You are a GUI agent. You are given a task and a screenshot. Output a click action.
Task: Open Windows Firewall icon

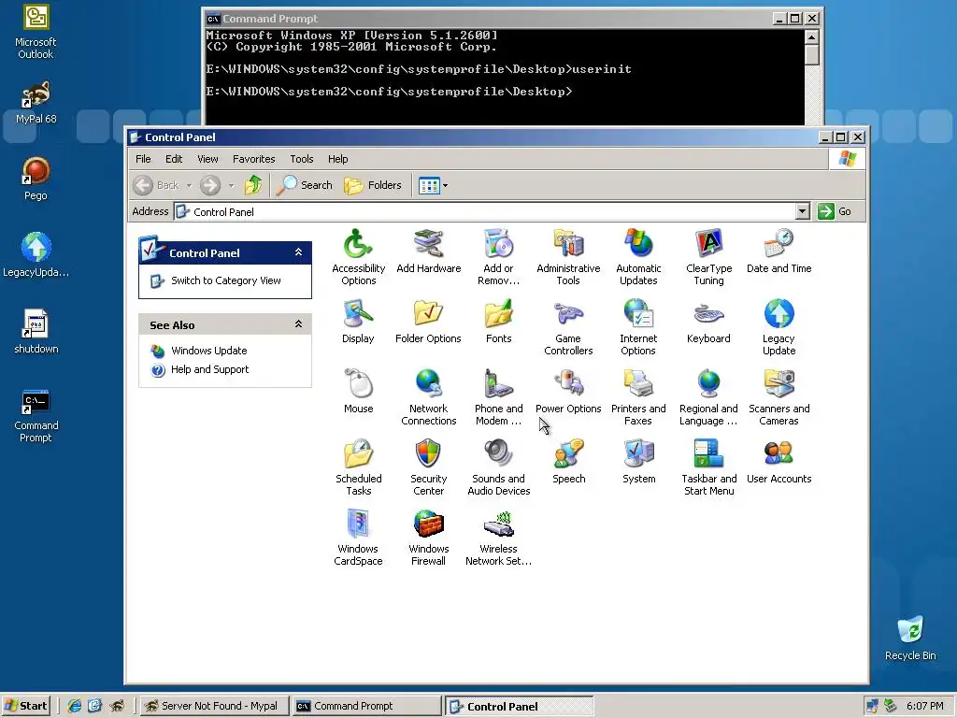(428, 538)
